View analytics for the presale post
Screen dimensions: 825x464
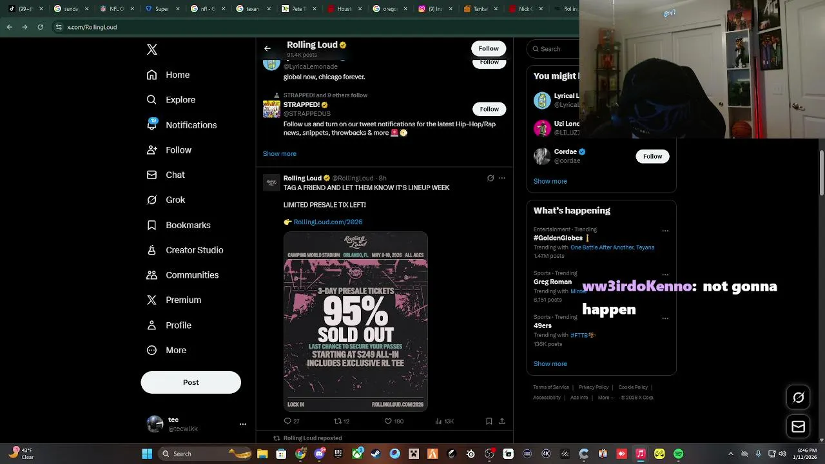445,421
